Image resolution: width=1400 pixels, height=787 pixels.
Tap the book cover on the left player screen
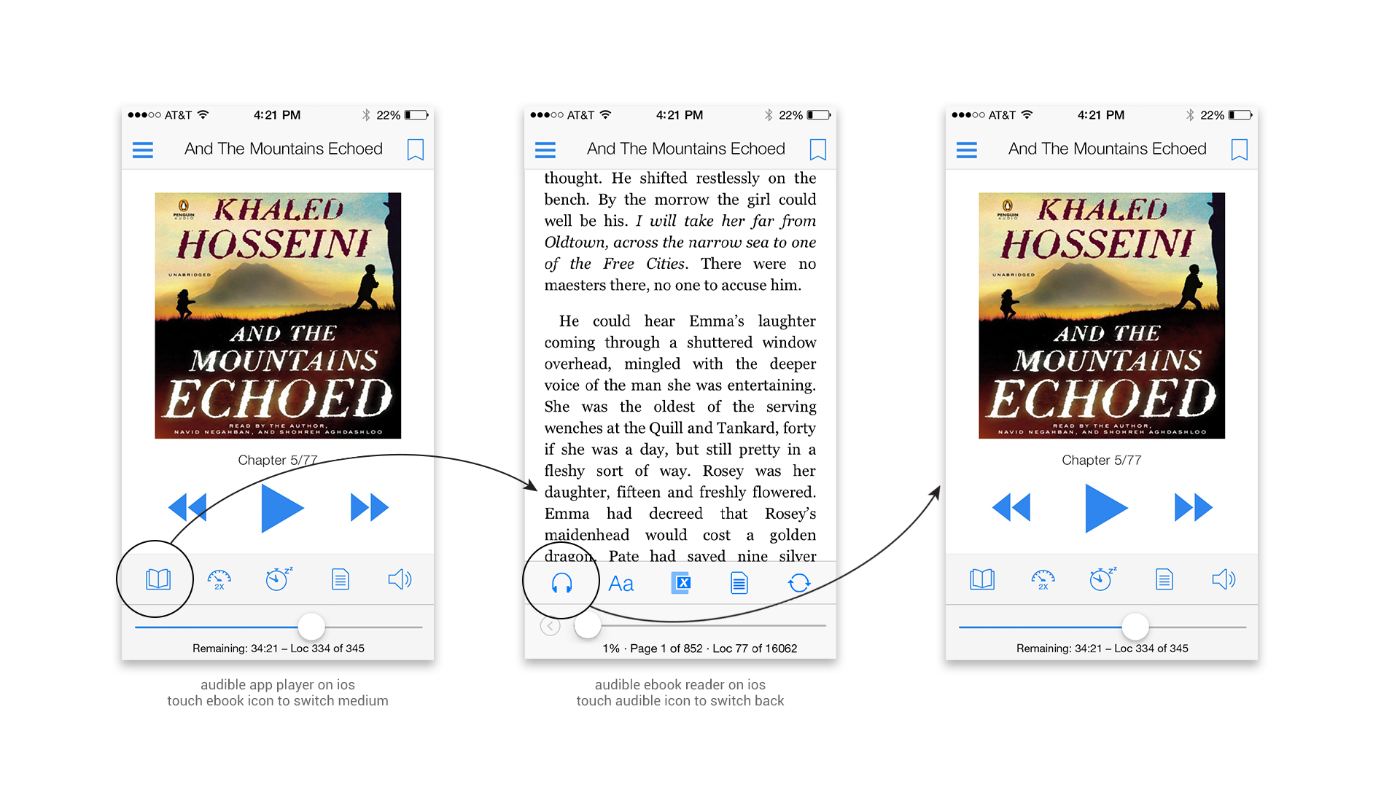pyautogui.click(x=278, y=316)
